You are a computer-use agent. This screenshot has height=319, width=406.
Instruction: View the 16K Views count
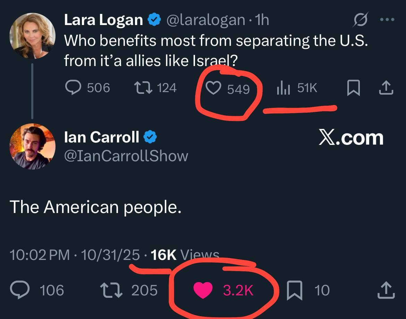coord(185,255)
